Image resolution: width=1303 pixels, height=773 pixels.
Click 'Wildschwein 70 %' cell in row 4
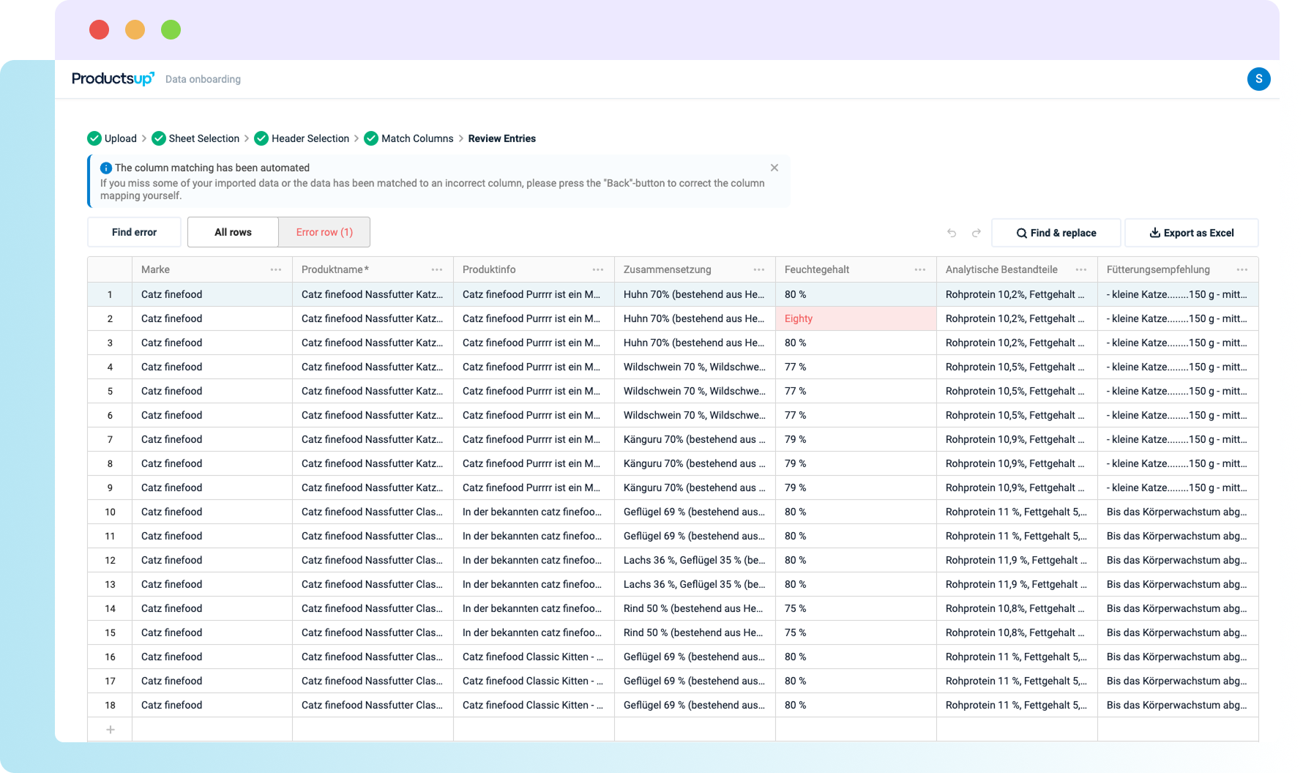tap(695, 367)
